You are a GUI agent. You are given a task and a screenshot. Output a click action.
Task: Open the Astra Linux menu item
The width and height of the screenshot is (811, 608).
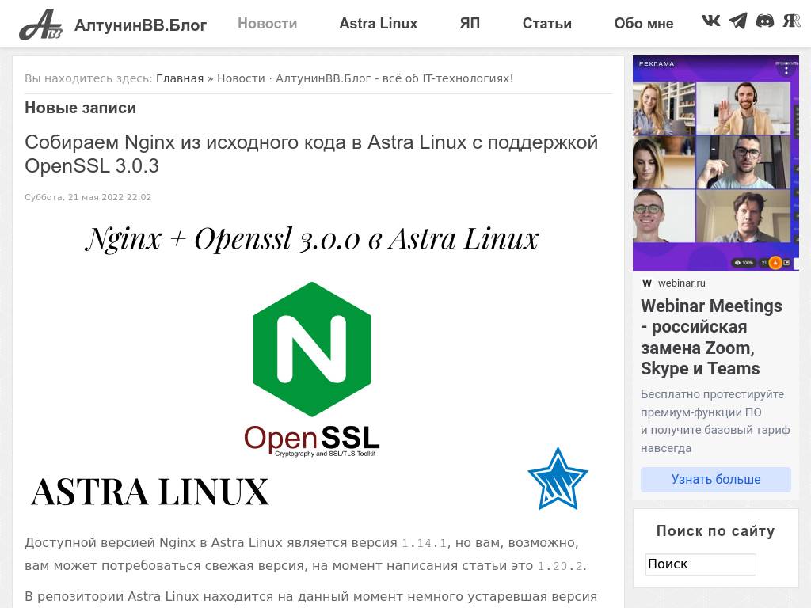pos(378,23)
